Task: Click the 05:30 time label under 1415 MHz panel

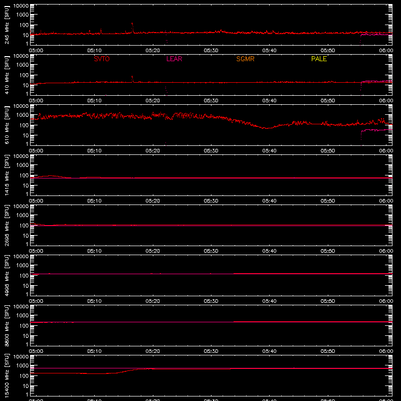Action: pos(211,201)
